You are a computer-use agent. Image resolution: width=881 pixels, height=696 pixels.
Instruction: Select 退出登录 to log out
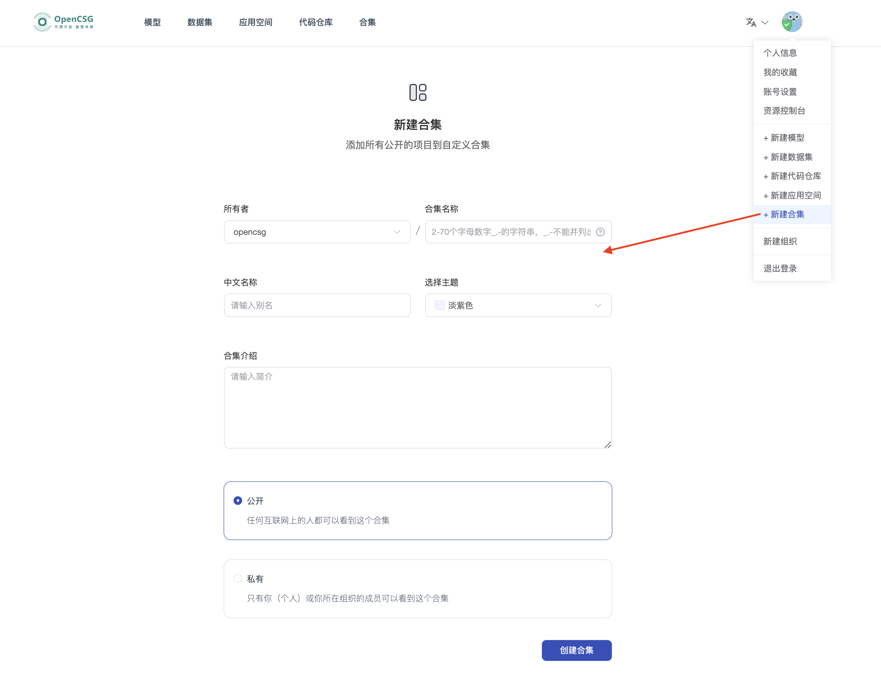[x=780, y=269]
